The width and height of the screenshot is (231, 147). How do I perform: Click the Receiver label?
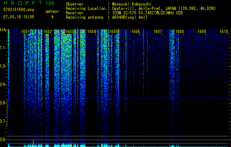75,13
